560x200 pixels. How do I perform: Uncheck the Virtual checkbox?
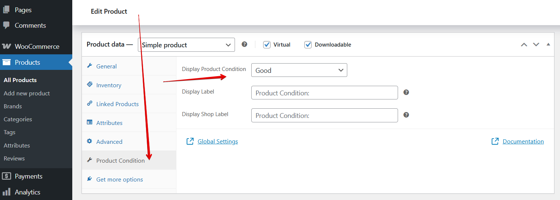click(267, 45)
